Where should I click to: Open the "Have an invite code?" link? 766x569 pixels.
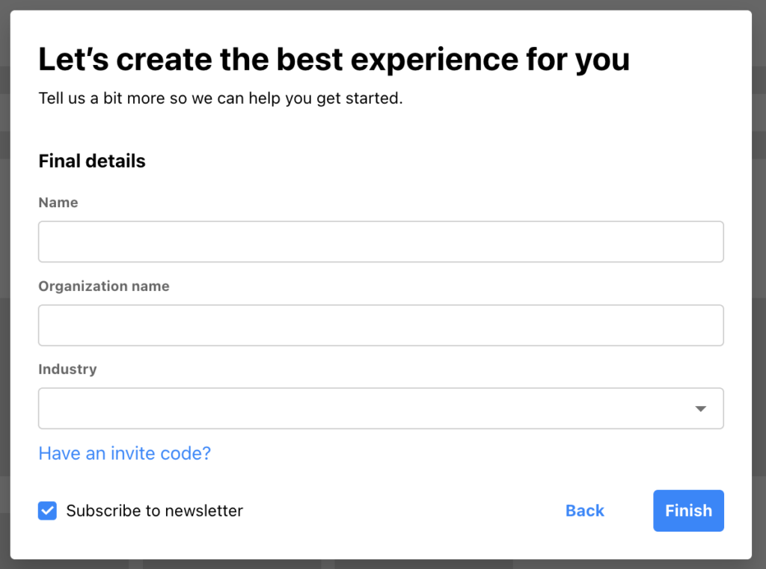pyautogui.click(x=124, y=453)
